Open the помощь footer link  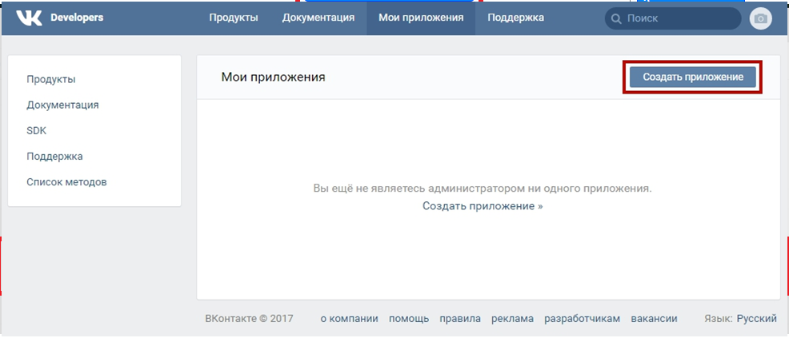pyautogui.click(x=409, y=318)
